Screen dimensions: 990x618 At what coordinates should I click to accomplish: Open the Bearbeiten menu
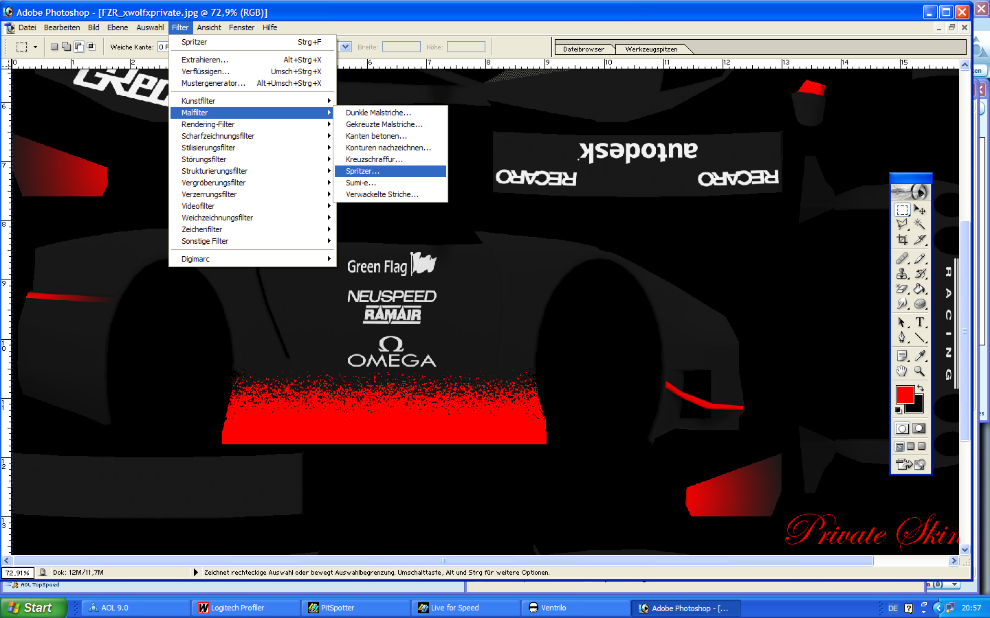click(62, 27)
